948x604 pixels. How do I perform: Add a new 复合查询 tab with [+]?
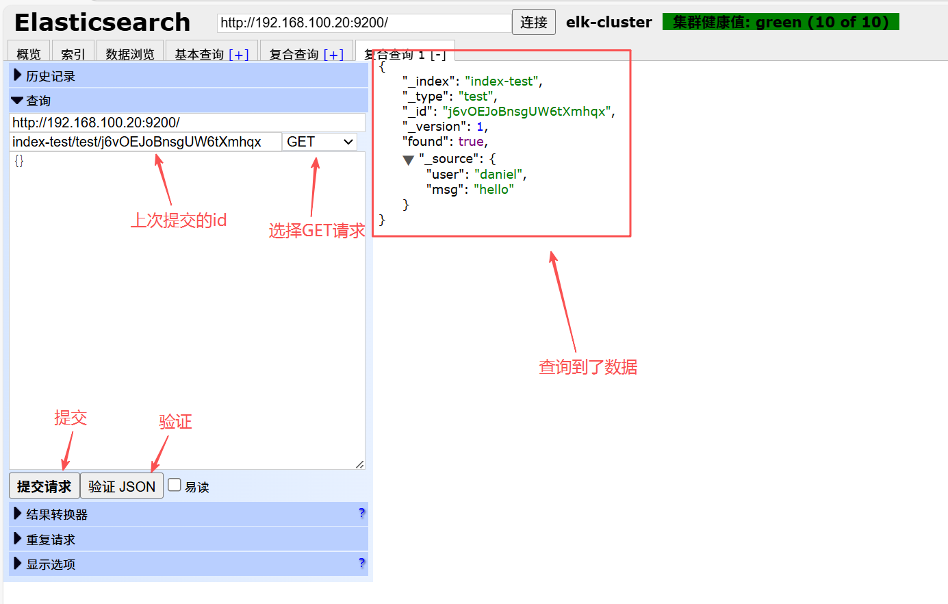pos(333,54)
